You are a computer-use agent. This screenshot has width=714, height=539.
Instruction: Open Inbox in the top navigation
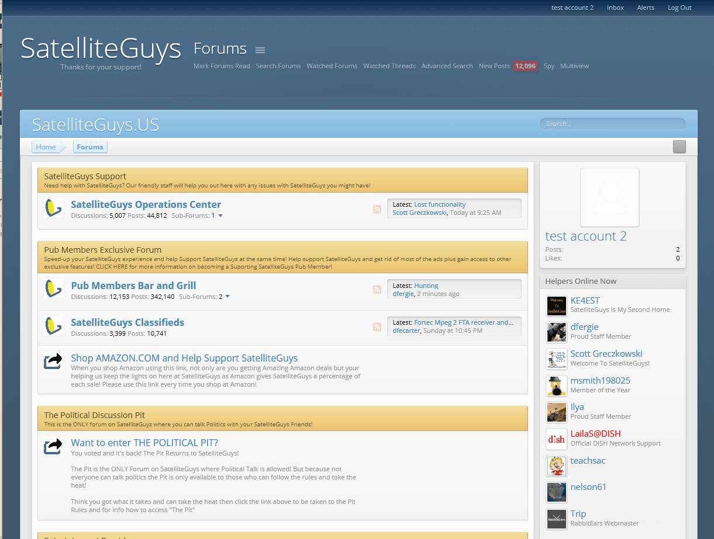click(615, 8)
